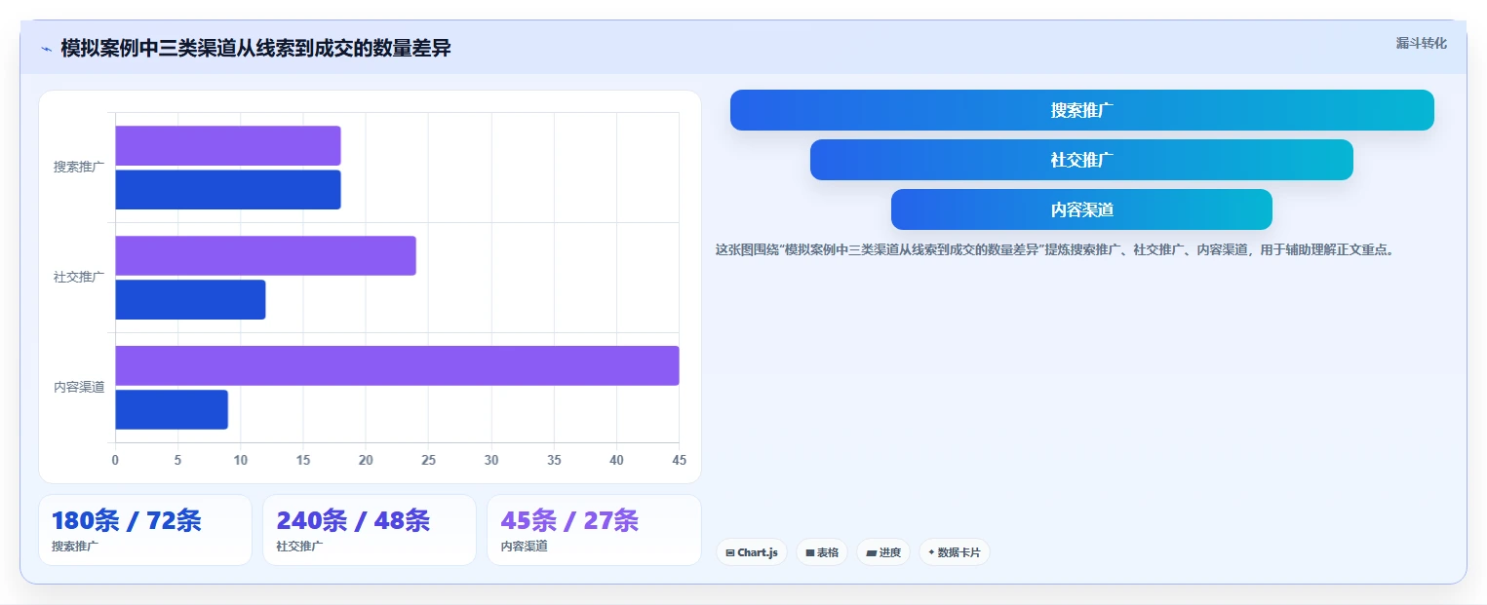Open the 180条 / 72条 stat card
The image size is (1487, 605).
(x=145, y=530)
